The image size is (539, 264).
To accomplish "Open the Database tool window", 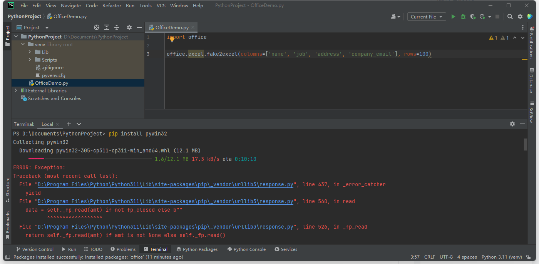I will (532, 80).
